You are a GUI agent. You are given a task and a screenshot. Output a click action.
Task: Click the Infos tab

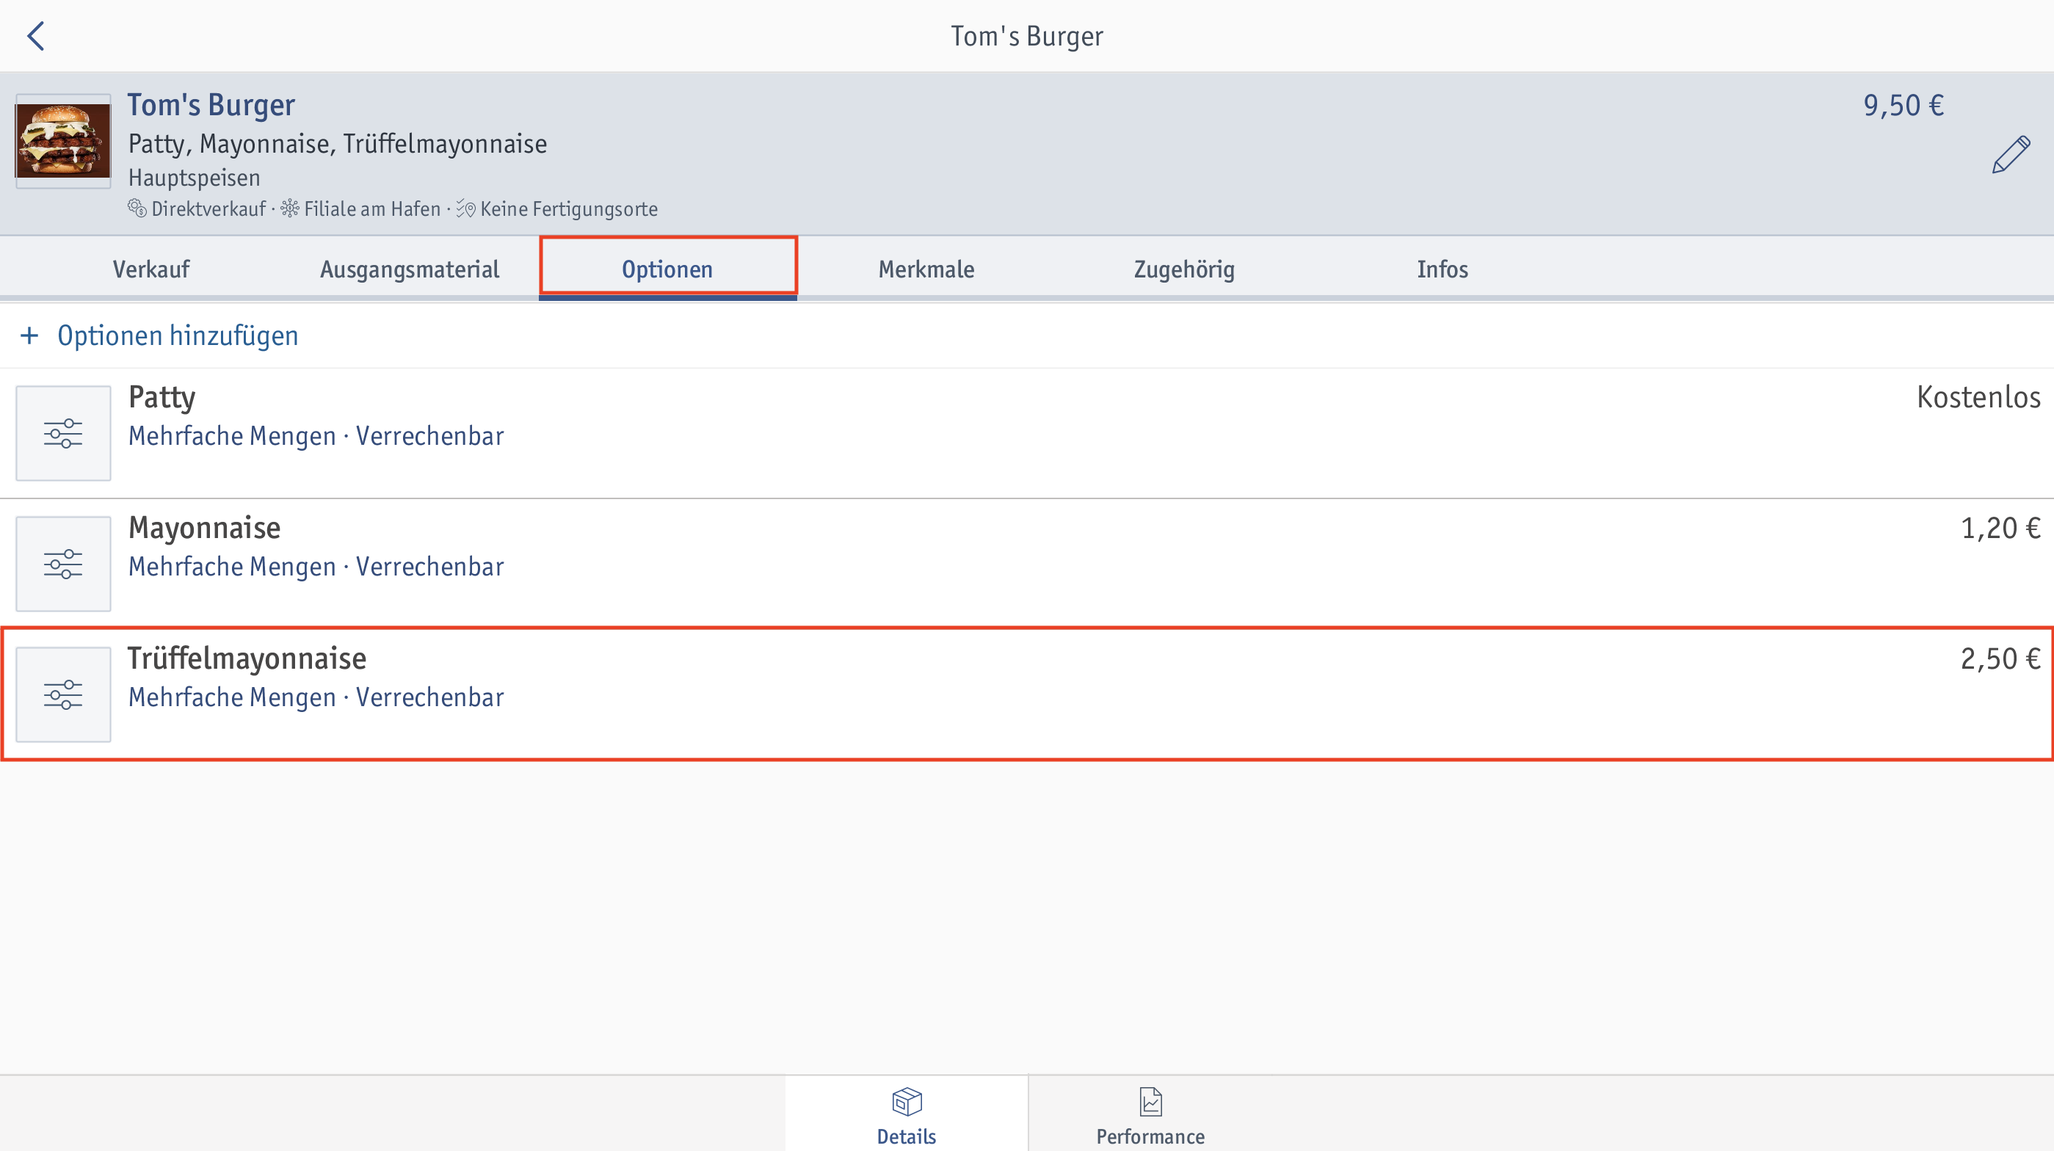[1440, 269]
